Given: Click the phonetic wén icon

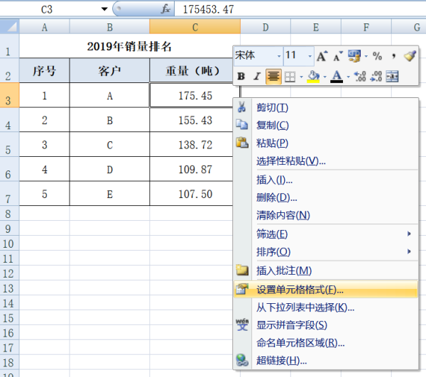Looking at the screenshot, I should click(x=242, y=324).
